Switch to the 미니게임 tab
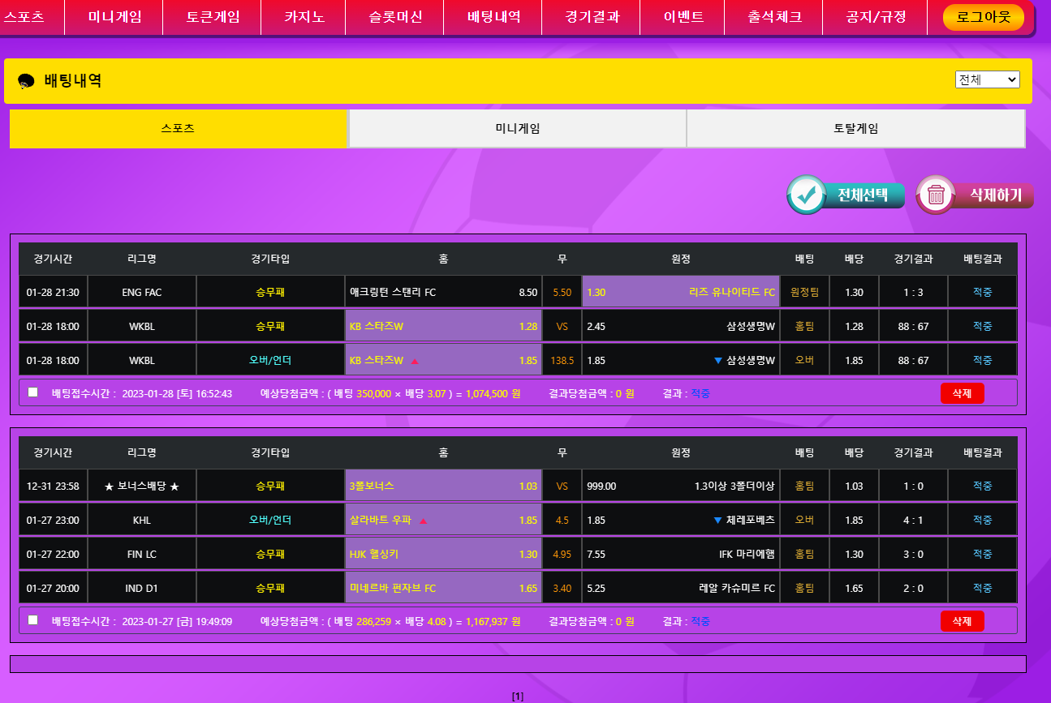 (x=517, y=129)
